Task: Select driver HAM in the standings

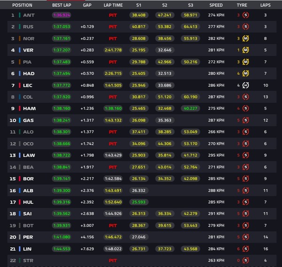Action: pos(29,108)
